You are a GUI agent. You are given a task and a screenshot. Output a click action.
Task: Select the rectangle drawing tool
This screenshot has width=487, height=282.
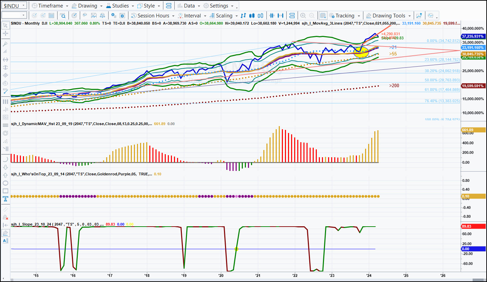pos(5,191)
